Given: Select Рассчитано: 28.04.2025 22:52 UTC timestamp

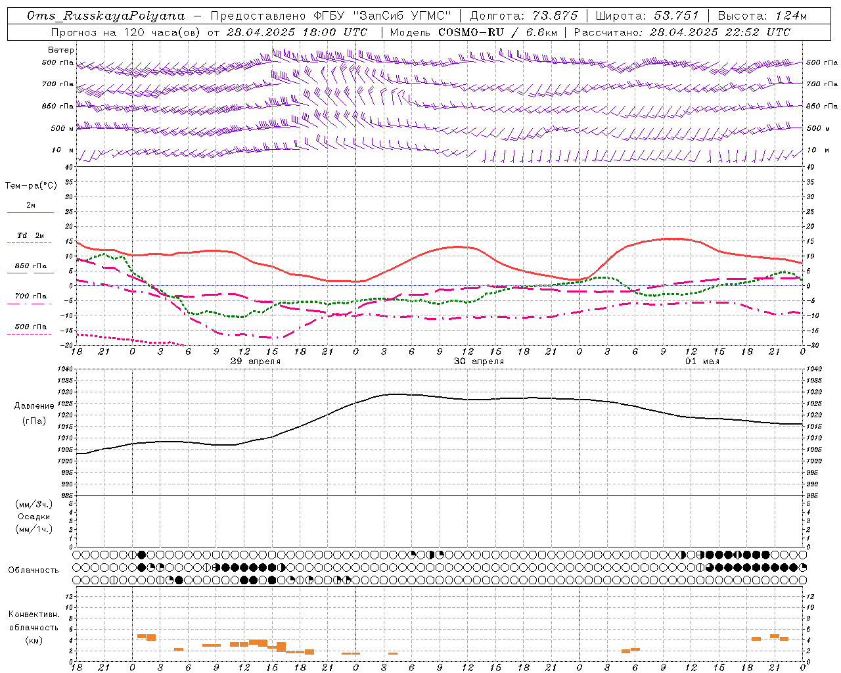Looking at the screenshot, I should click(683, 32).
